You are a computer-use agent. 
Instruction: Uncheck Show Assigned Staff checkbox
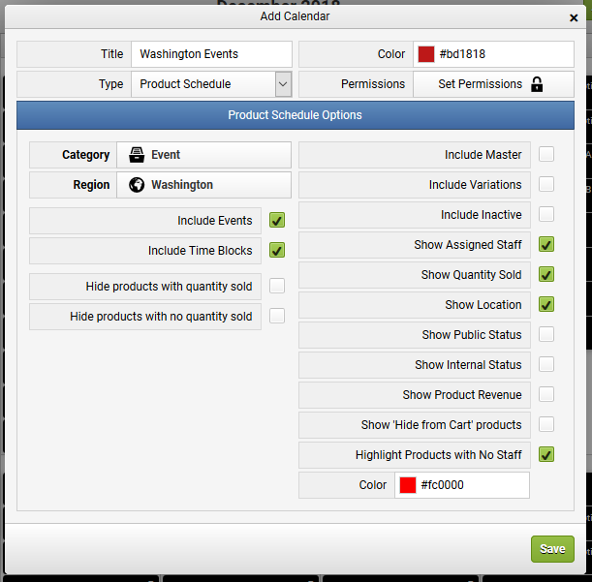pyautogui.click(x=546, y=244)
